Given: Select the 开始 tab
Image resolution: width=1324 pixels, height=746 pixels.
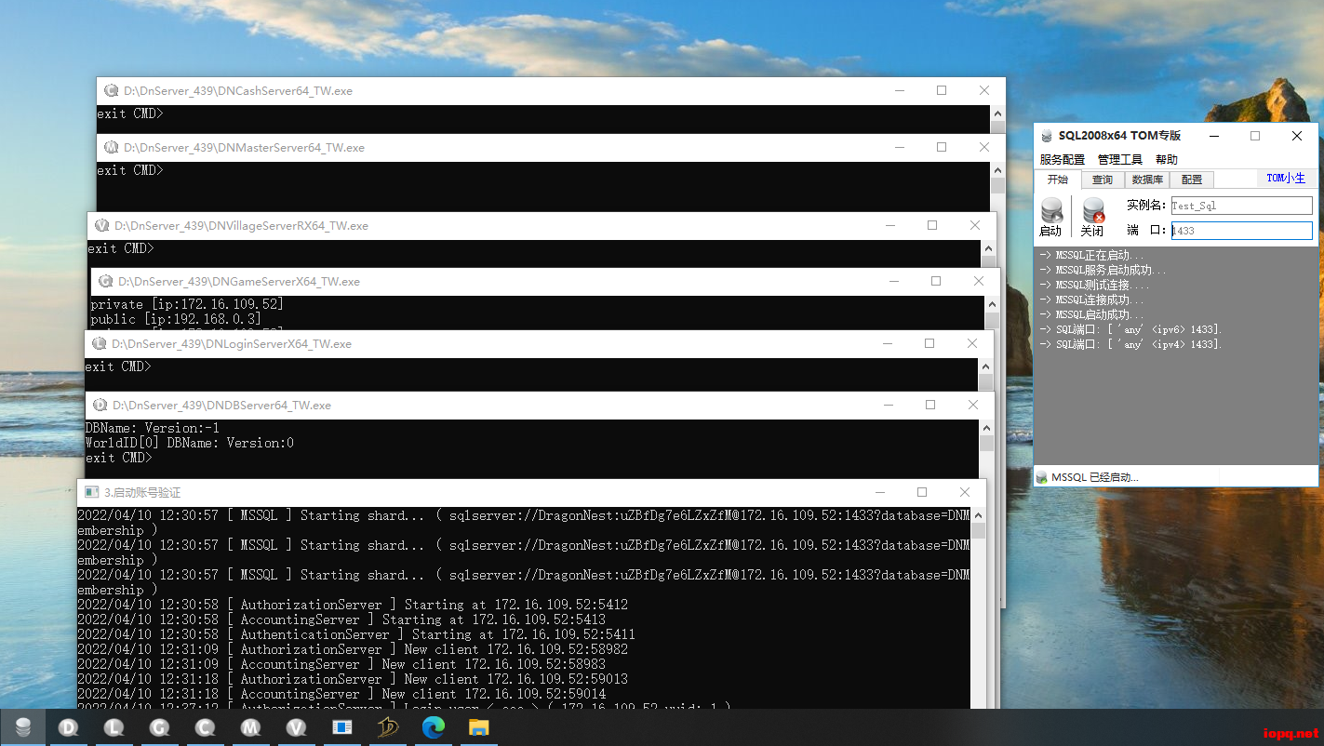Looking at the screenshot, I should (x=1058, y=180).
